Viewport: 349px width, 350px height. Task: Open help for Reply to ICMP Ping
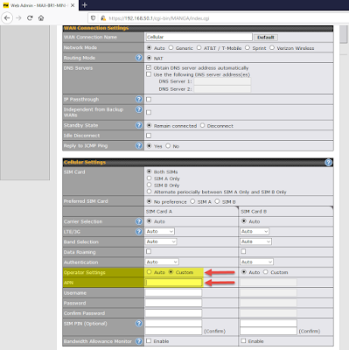139,145
